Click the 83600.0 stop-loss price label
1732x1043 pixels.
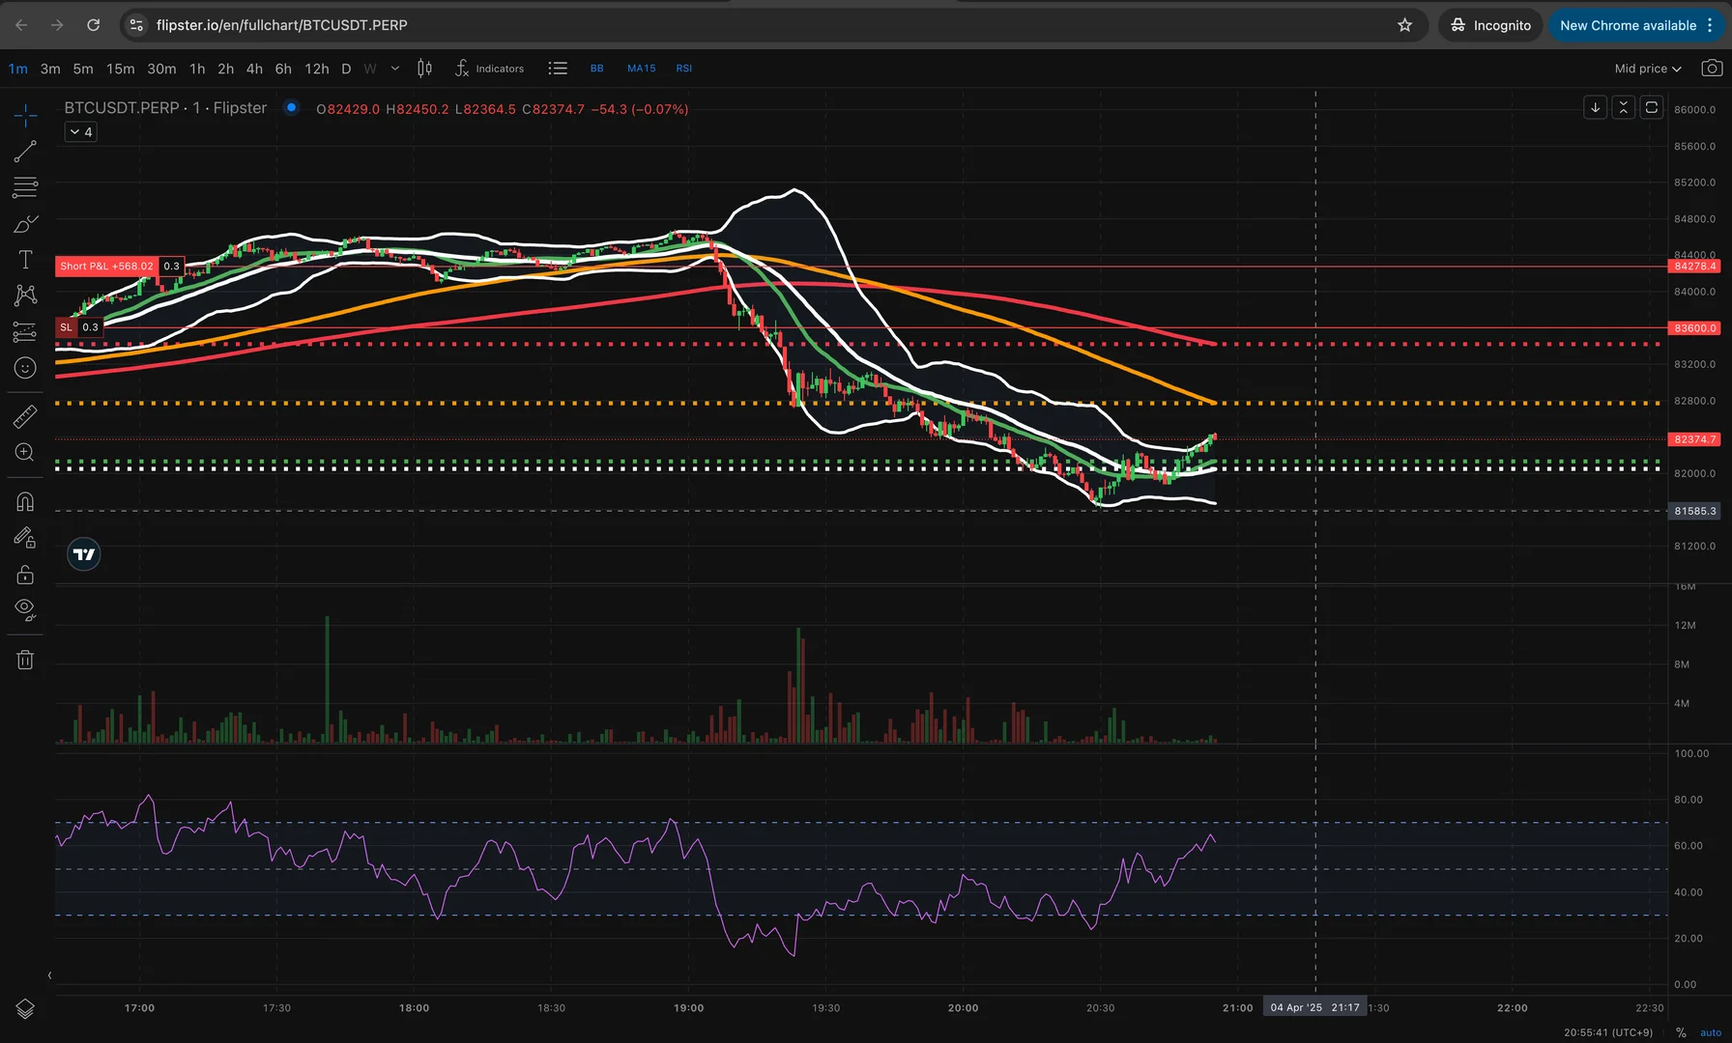tap(1694, 328)
